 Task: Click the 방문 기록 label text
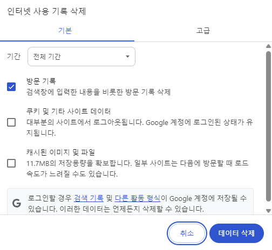coord(41,81)
